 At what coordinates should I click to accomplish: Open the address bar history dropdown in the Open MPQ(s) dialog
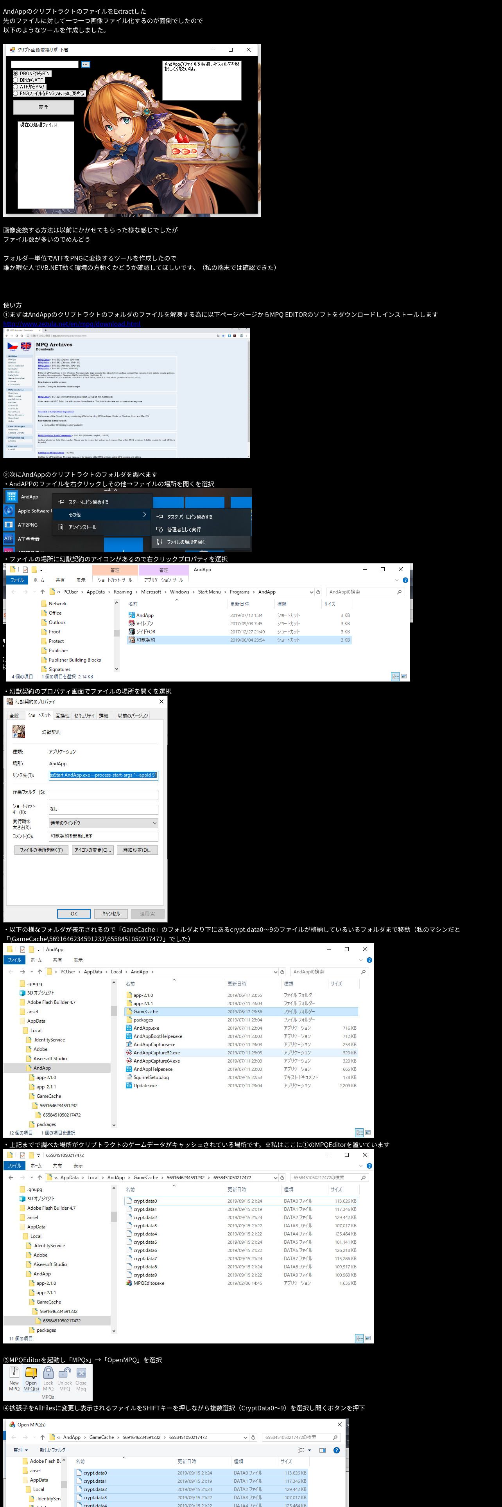click(245, 1437)
